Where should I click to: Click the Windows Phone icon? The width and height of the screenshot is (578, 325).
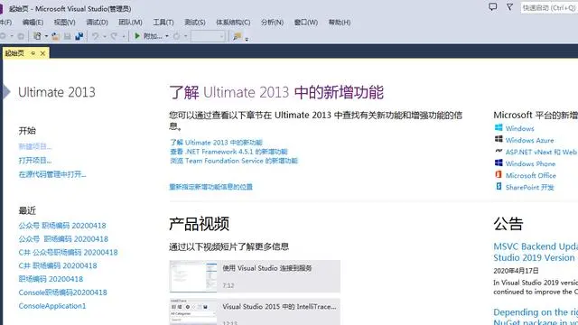pyautogui.click(x=499, y=162)
